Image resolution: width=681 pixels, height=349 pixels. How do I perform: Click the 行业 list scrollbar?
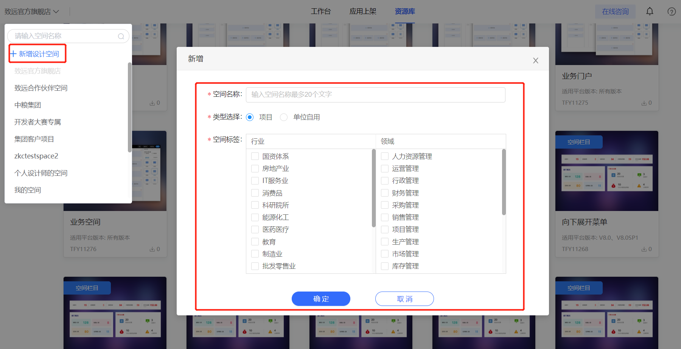click(x=374, y=188)
